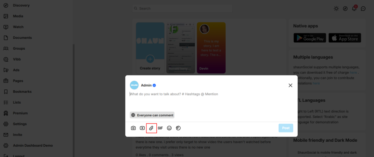Focus the What do you want to talk about field
The image size is (374, 157).
tap(211, 100)
